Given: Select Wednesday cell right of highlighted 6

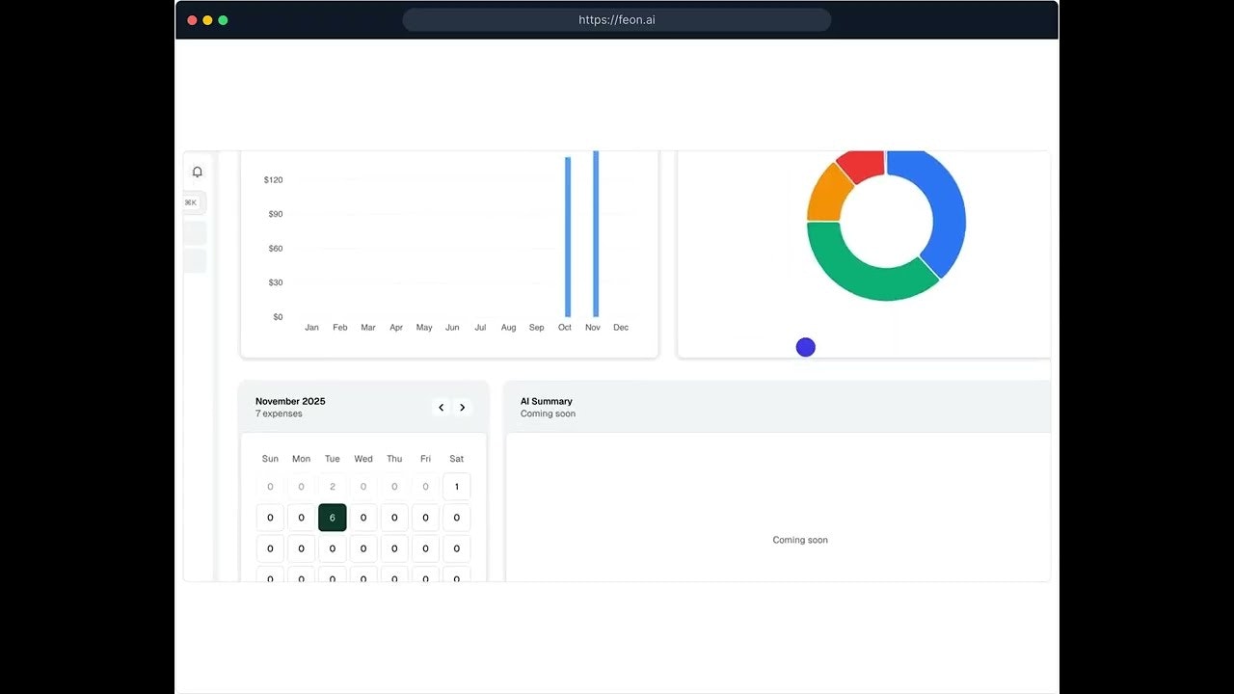Looking at the screenshot, I should tap(363, 518).
